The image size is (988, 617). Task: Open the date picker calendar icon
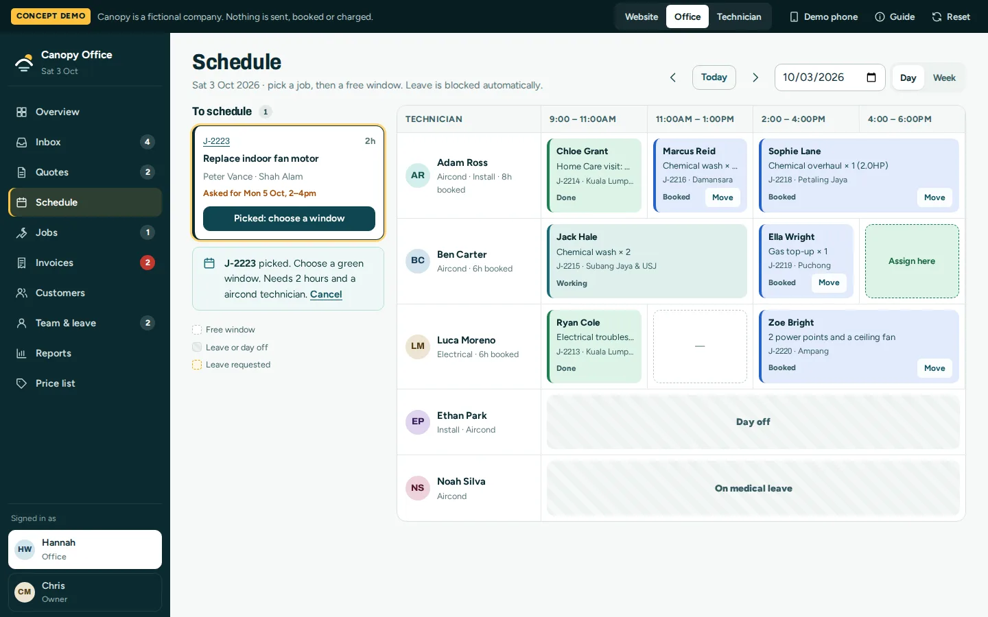pos(871,77)
